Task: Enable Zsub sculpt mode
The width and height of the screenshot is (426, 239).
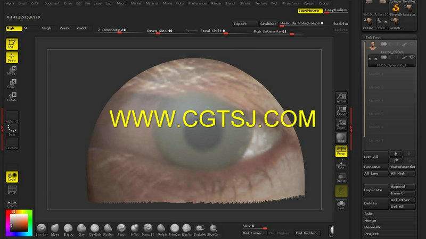Action: pos(64,28)
